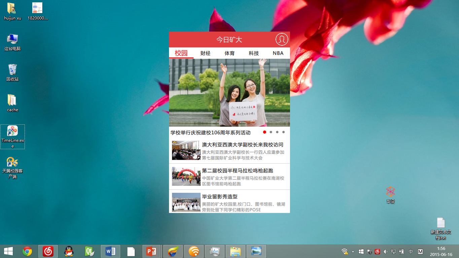The width and height of the screenshot is (459, 258).
Task: Open the user profile icon in 今日矿大
Action: (282, 39)
